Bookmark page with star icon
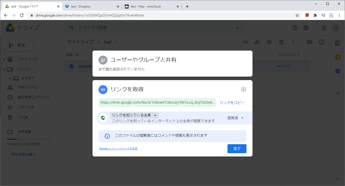 click(297, 15)
